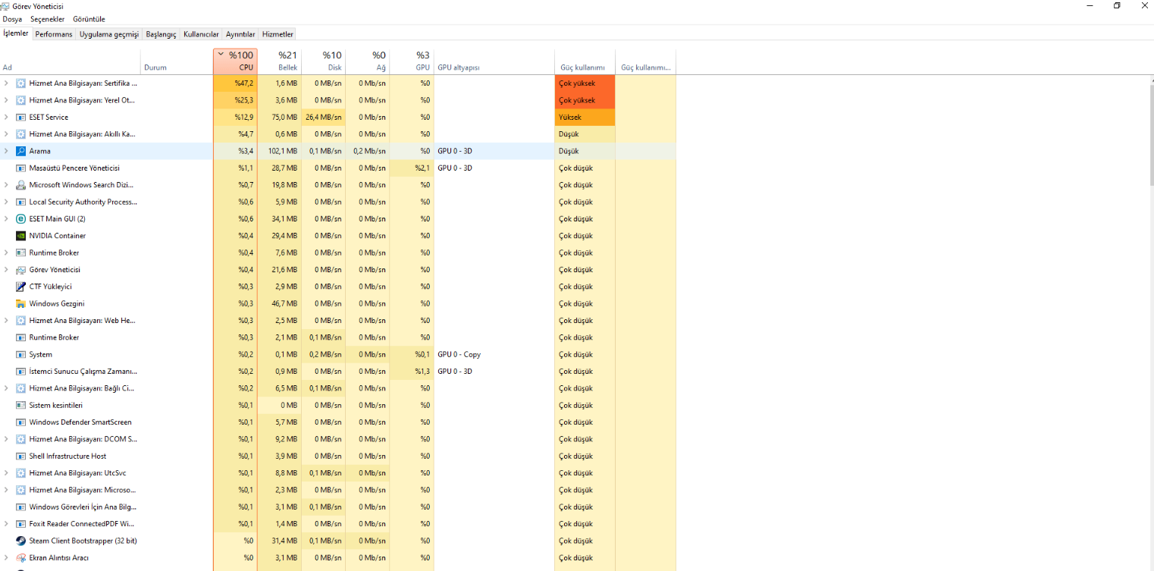
Task: Sort by the Disk column header
Action: click(x=324, y=61)
